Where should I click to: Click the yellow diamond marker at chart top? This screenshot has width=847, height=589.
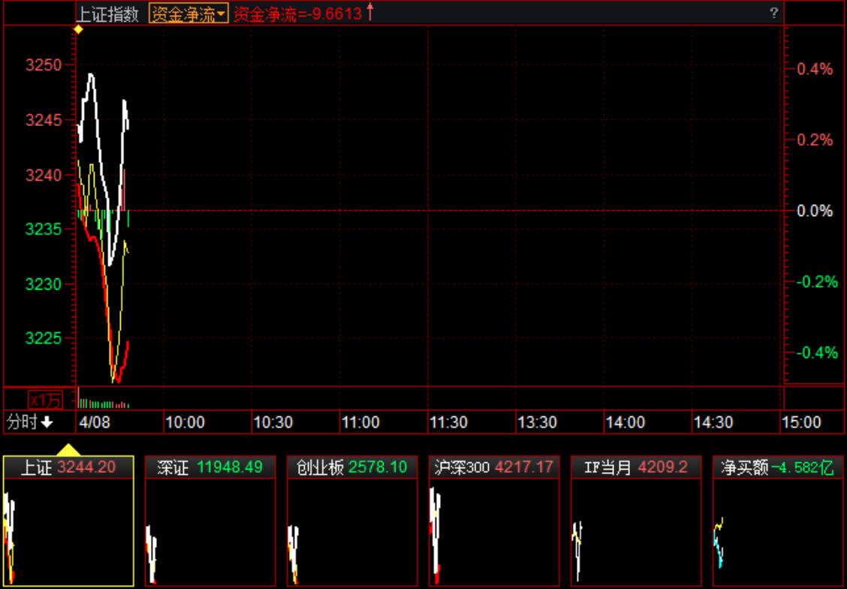(77, 29)
